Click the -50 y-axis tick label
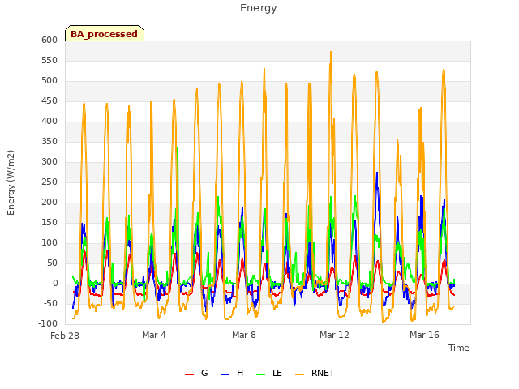Image resolution: width=519 pixels, height=389 pixels. coord(49,303)
